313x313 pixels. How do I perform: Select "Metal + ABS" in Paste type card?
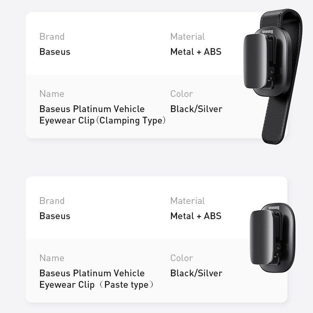tap(196, 216)
